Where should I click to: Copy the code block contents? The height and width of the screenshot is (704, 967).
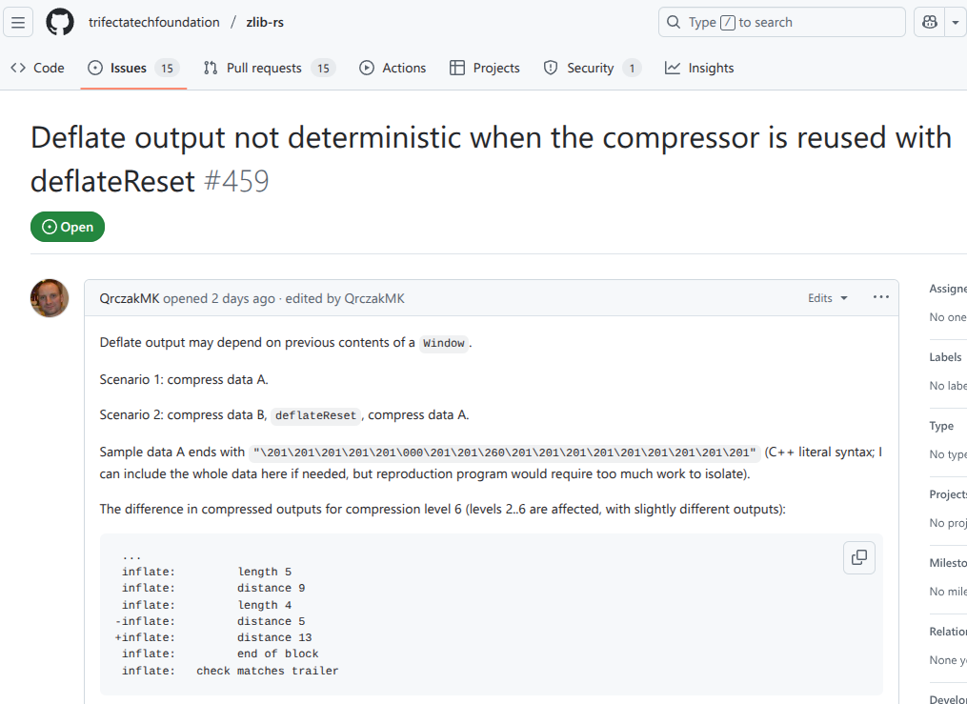[x=859, y=557]
